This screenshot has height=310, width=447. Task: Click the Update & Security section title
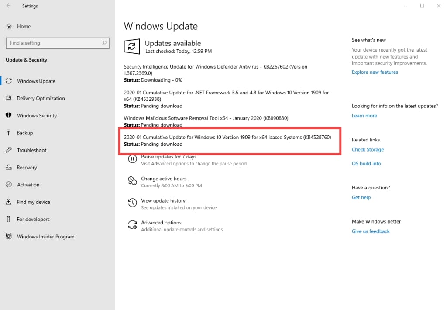tap(26, 60)
